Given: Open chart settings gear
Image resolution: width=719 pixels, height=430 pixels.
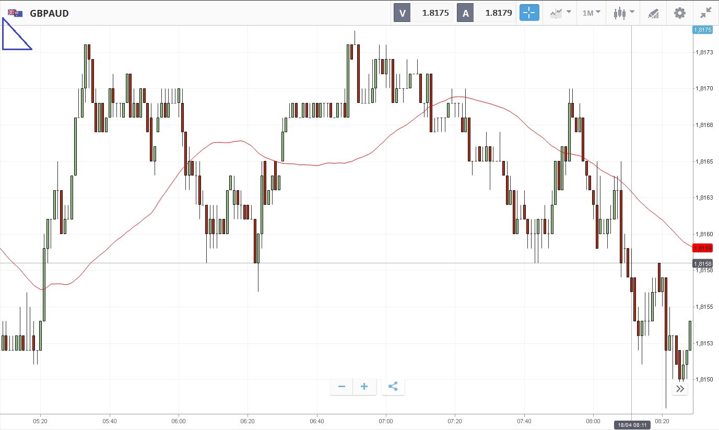Looking at the screenshot, I should pyautogui.click(x=679, y=13).
